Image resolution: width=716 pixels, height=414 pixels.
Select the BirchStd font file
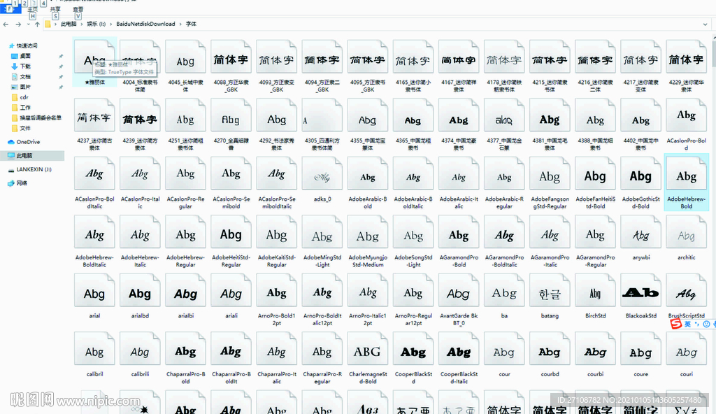tap(596, 294)
